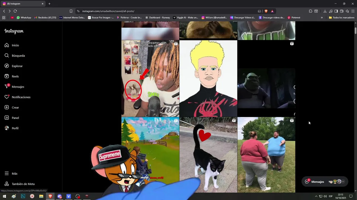
Task: Open the Fortnite gameplay reel post
Action: click(150, 155)
